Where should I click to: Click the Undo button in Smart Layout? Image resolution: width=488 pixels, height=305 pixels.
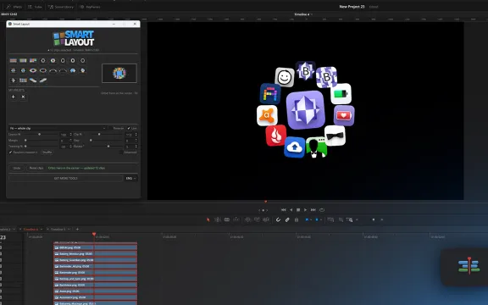click(16, 168)
